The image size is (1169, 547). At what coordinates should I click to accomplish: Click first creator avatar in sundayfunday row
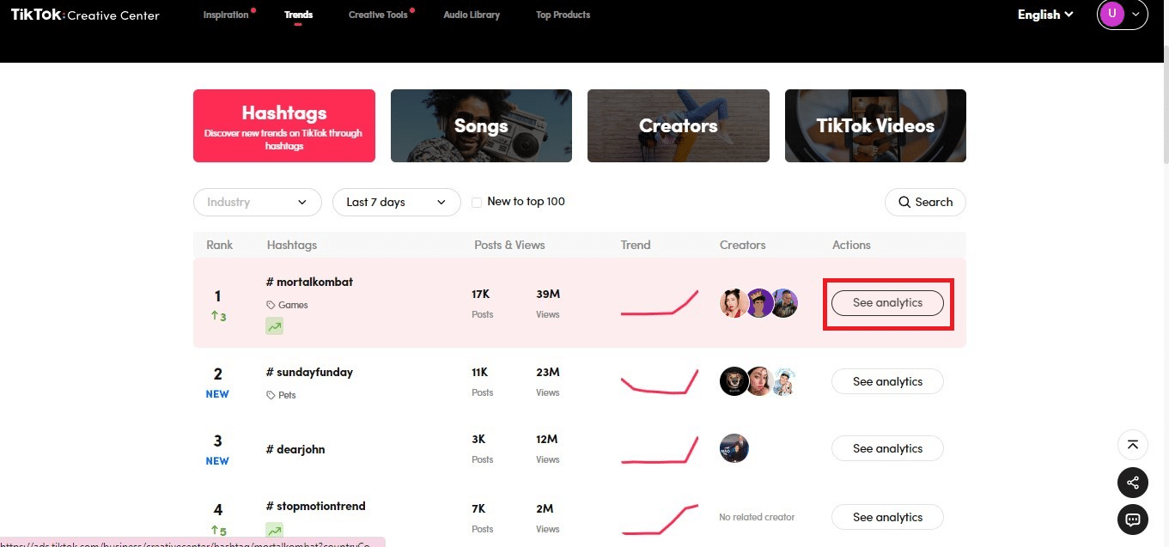coord(734,381)
